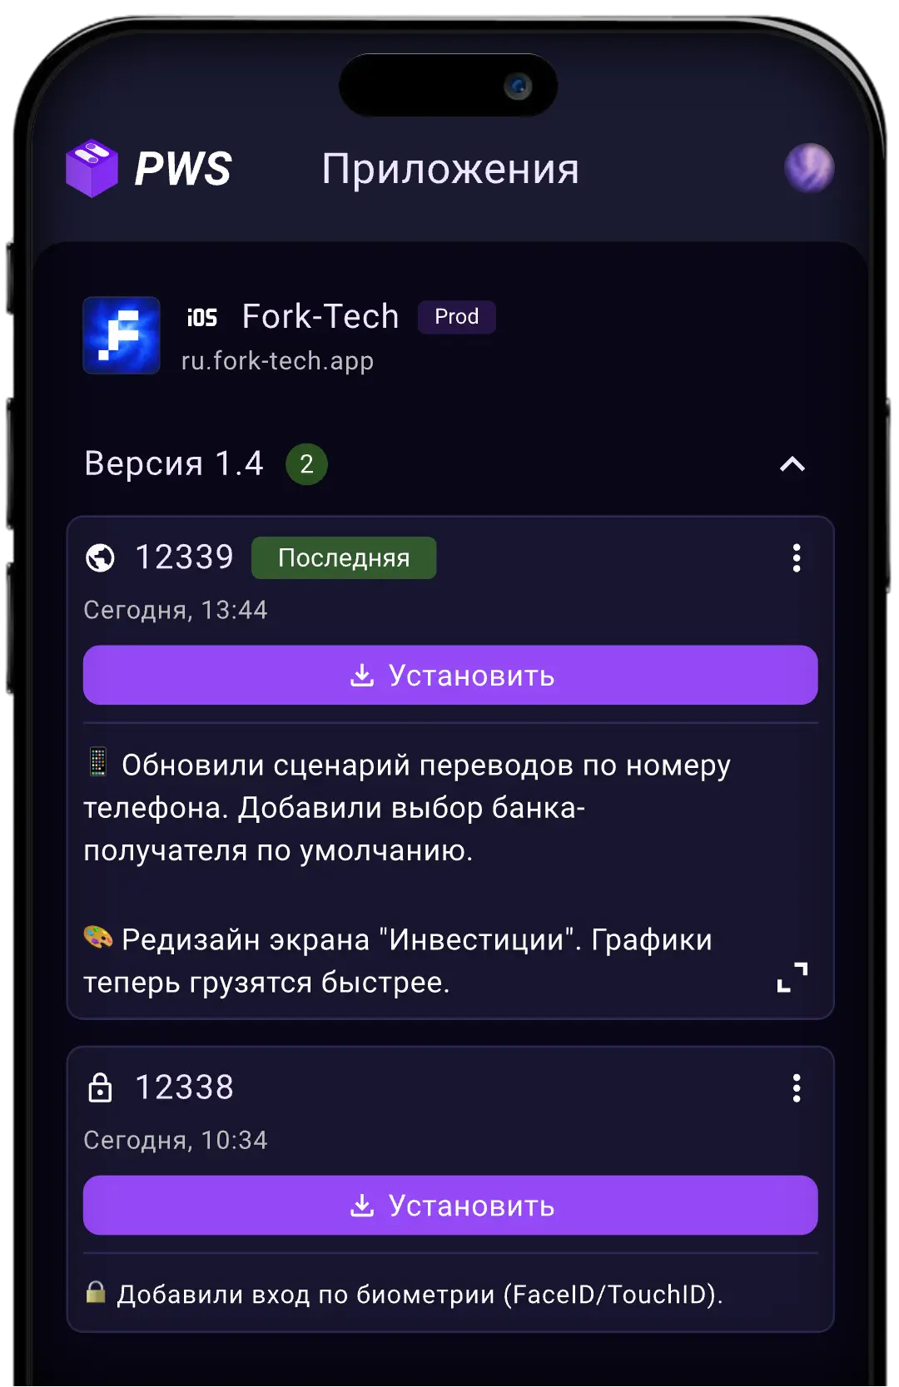Collapse the Версия 1.4 section
The image size is (899, 1387).
coord(792,464)
